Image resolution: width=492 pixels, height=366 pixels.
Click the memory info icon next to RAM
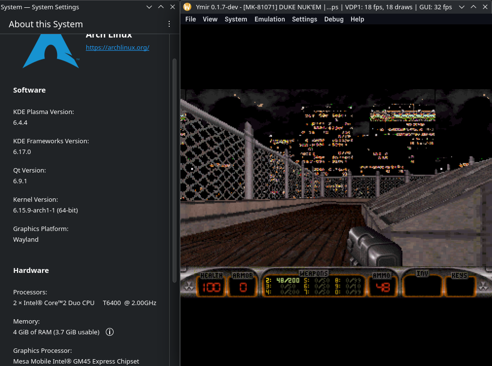click(110, 332)
